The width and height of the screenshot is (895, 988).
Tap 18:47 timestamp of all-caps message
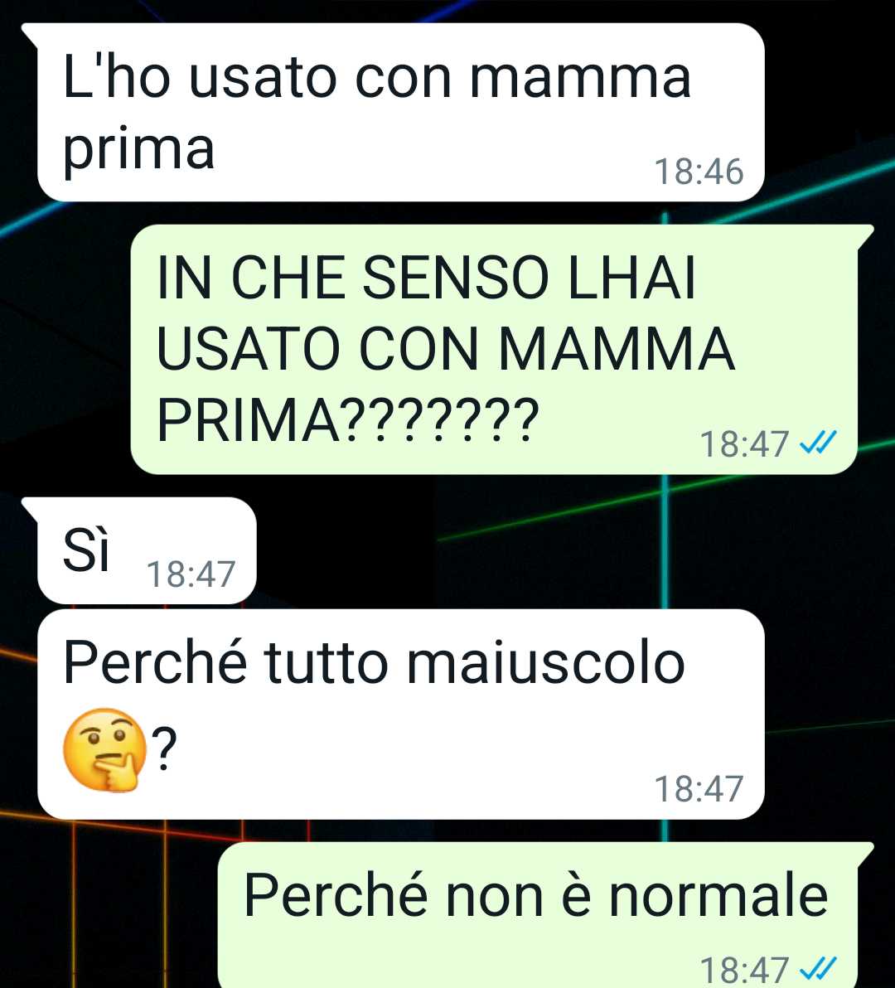point(744,443)
